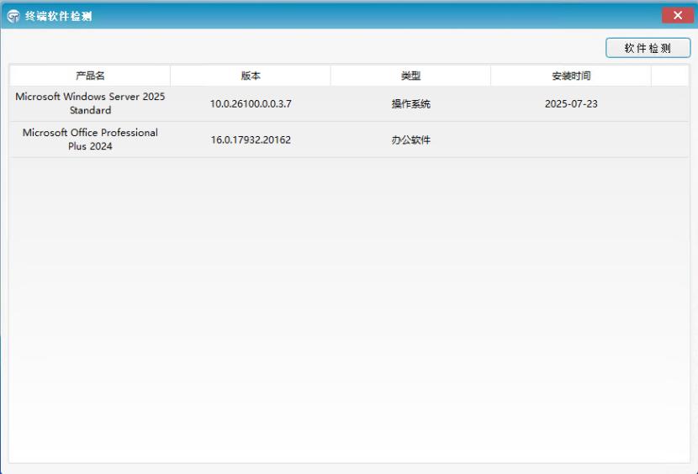The height and width of the screenshot is (474, 698).
Task: Click the divider between 产品名 and 版本 headers
Action: [170, 76]
